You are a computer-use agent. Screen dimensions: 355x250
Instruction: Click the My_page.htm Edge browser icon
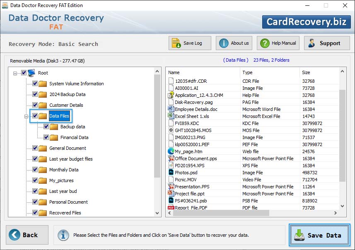tap(171, 151)
